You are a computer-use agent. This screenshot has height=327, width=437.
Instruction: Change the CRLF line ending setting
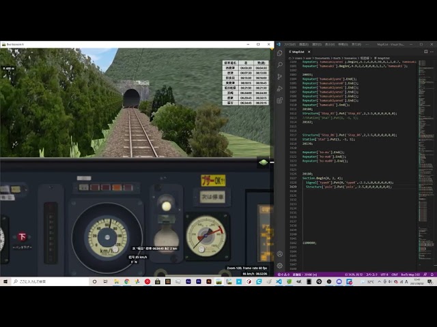pos(395,275)
